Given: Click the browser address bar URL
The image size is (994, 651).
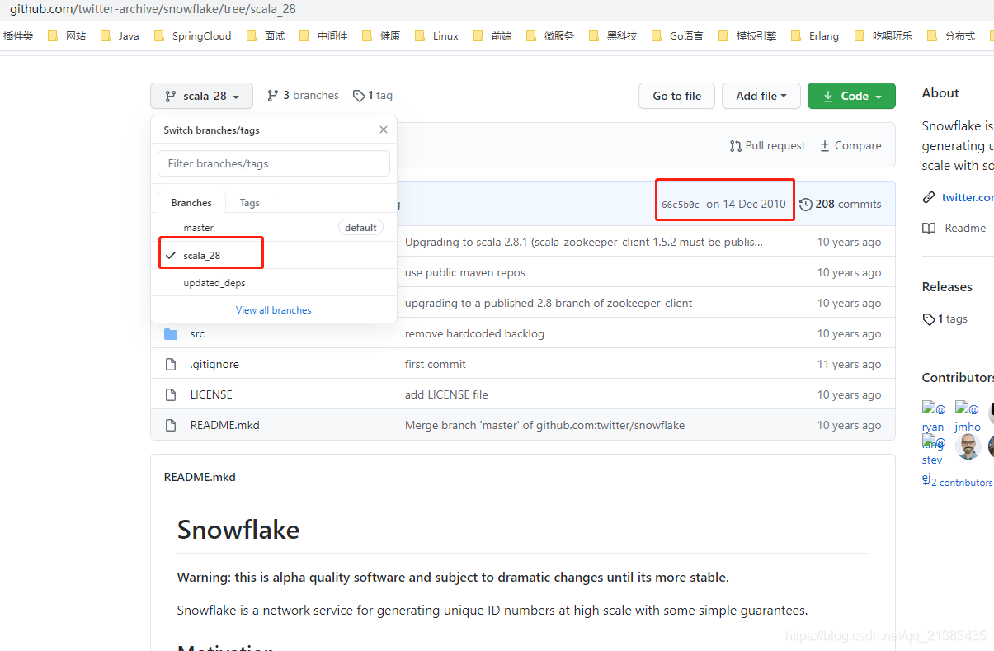Looking at the screenshot, I should click(153, 9).
